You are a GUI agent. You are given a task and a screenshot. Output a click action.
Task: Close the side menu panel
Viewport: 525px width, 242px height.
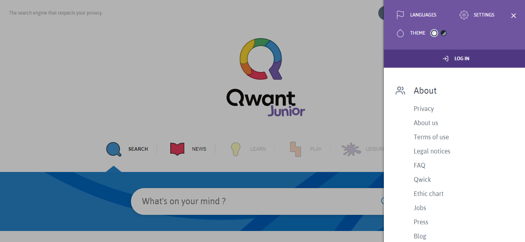coord(514,16)
